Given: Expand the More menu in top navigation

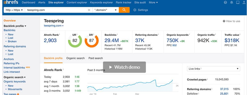Looking at the screenshot, I should [x=153, y=3].
